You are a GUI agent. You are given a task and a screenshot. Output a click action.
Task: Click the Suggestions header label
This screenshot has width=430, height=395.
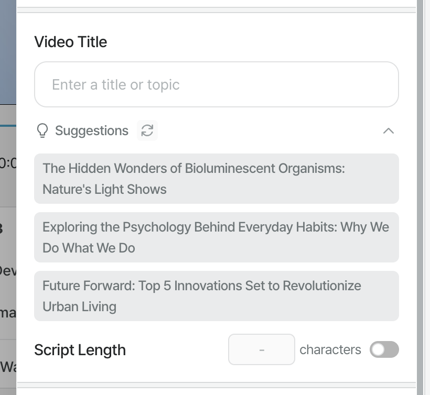pyautogui.click(x=91, y=130)
